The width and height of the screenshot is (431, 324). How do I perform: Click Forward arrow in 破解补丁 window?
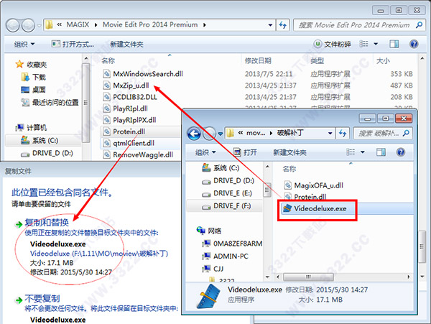[210, 134]
